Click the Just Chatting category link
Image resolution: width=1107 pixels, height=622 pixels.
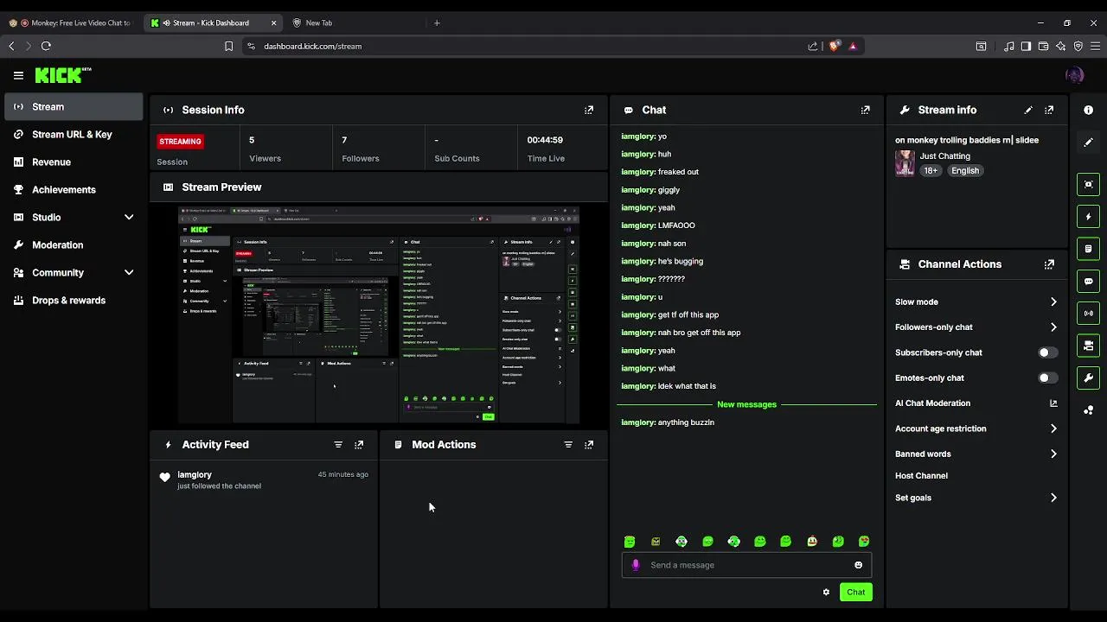944,156
